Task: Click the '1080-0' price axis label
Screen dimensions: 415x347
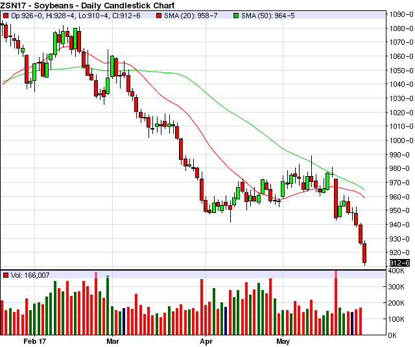Action: (401, 28)
